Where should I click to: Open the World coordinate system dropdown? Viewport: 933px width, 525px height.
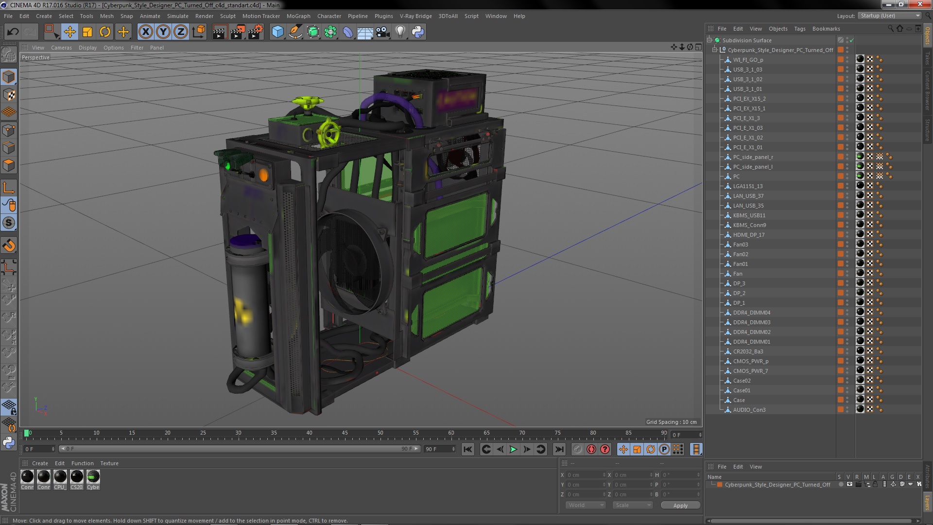(x=585, y=505)
